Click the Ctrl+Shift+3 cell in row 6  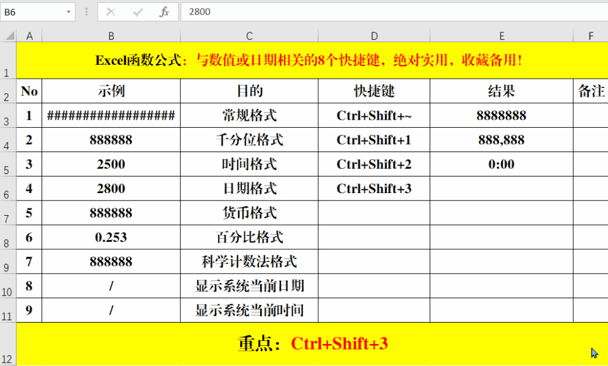click(374, 188)
